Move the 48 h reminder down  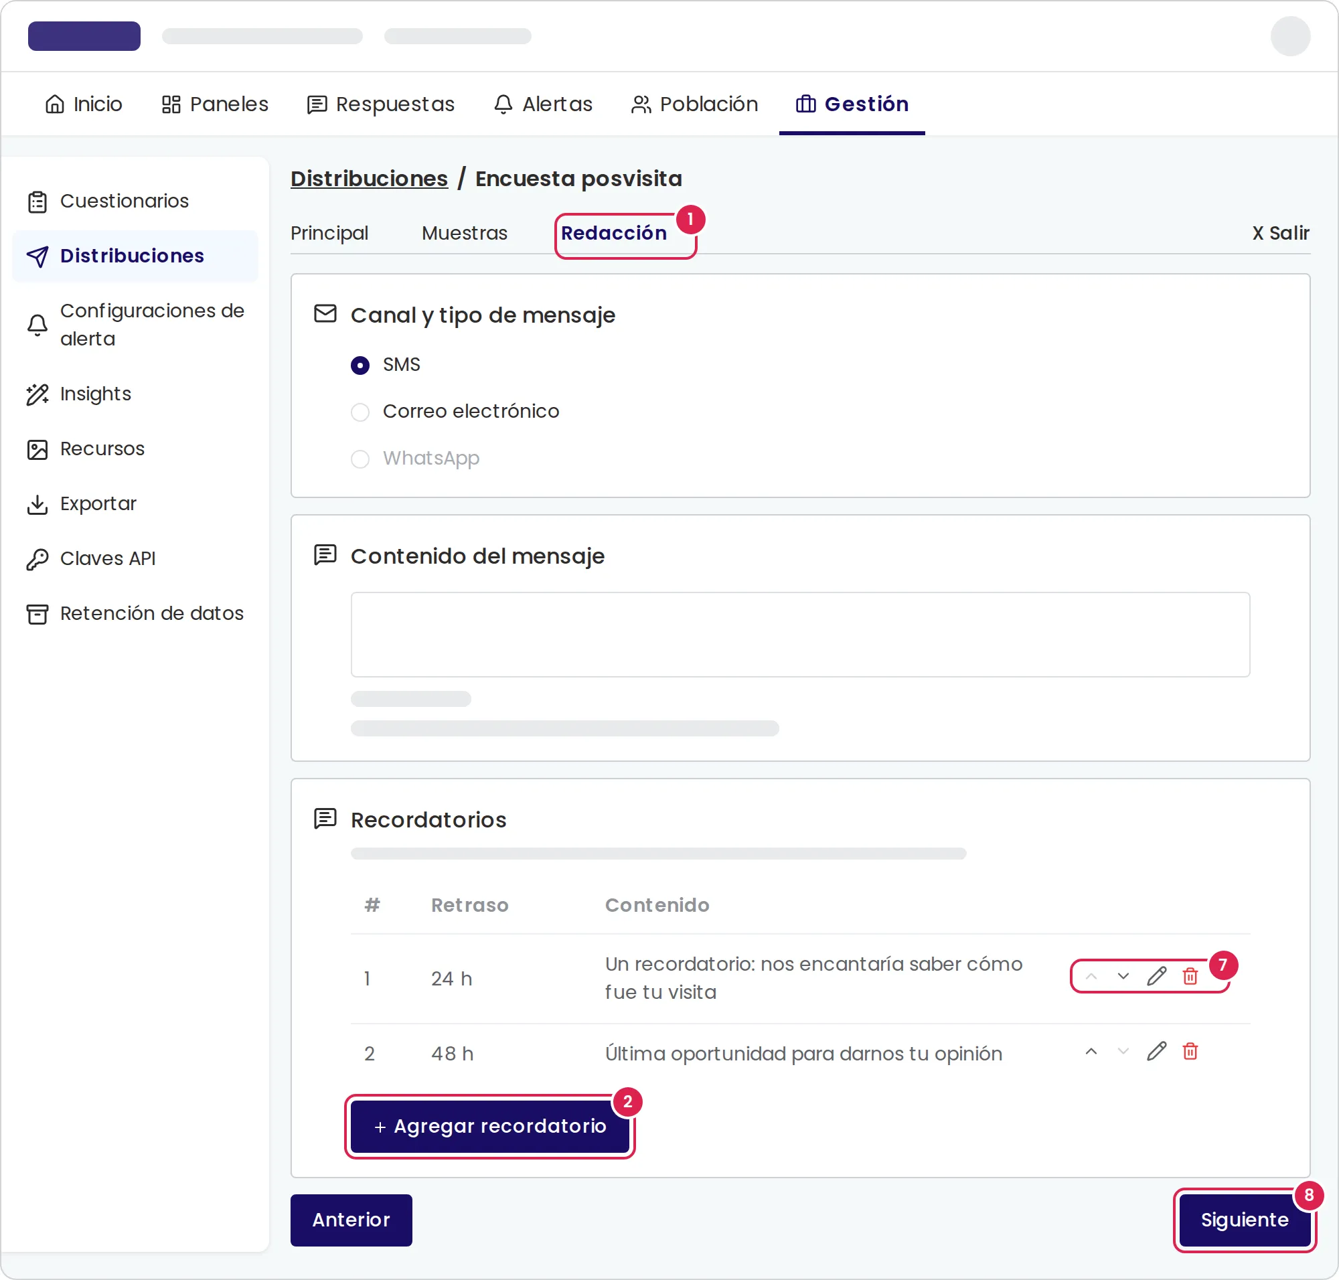click(x=1123, y=1052)
